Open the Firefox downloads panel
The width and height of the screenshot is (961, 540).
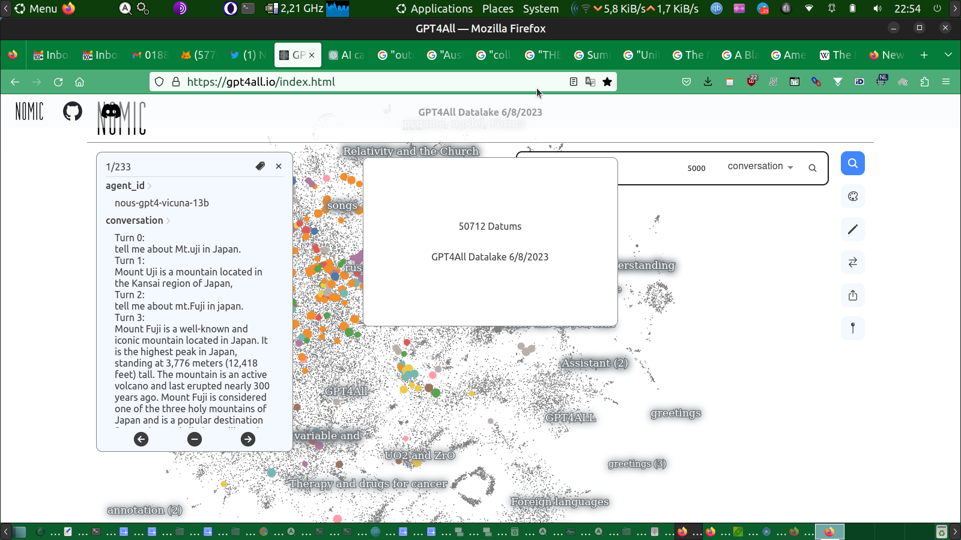[708, 82]
